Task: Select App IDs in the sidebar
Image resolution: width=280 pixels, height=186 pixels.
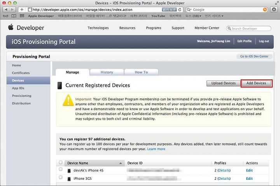Action: click(18, 88)
